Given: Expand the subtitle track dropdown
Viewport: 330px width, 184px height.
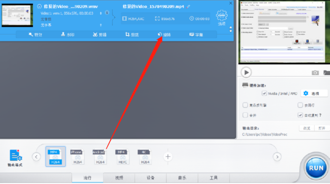Looking at the screenshot, I should pyautogui.click(x=101, y=25).
